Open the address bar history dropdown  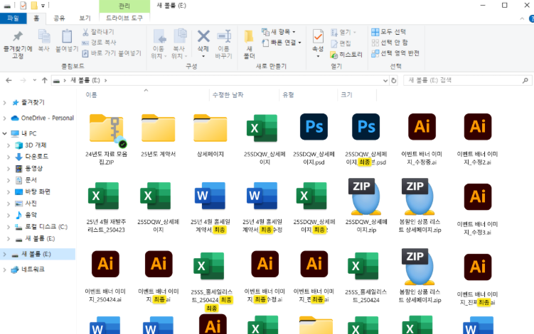(x=385, y=81)
